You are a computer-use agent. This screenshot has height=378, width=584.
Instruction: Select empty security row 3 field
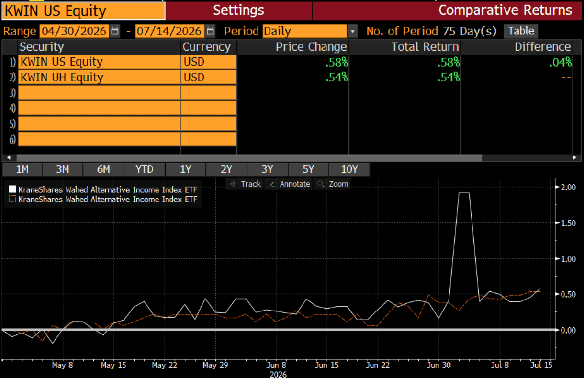[127, 93]
